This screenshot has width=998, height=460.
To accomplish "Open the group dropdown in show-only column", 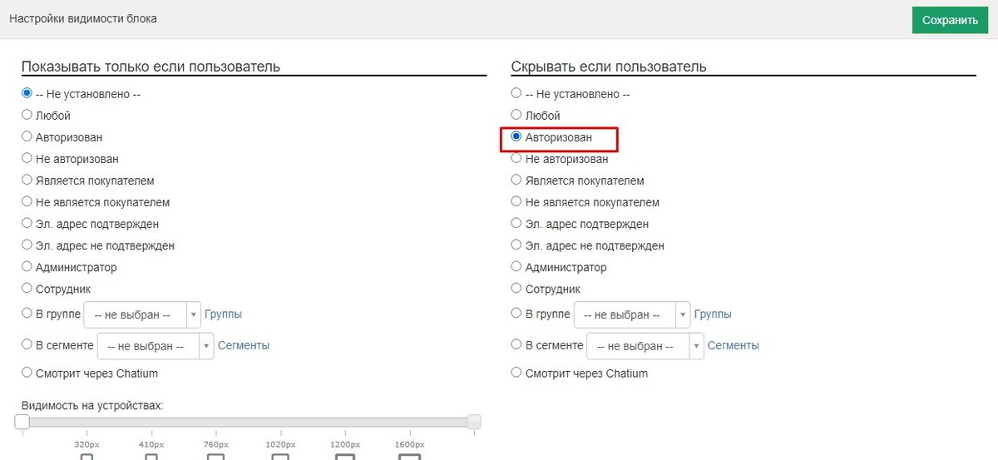I will coord(142,315).
